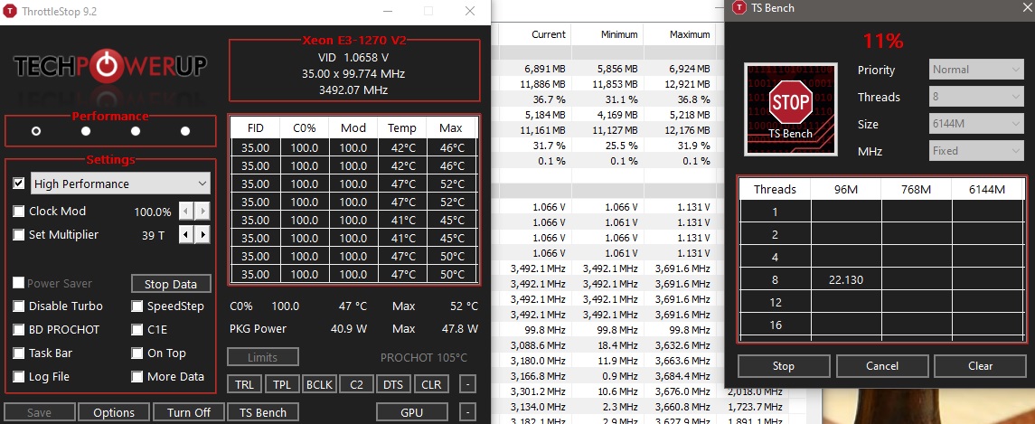Click the TechPowerUp logo banner
This screenshot has width=1035, height=424.
click(x=110, y=66)
